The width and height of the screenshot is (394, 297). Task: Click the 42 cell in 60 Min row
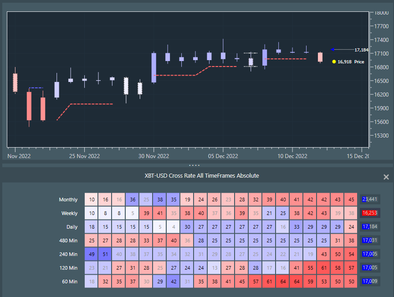tap(174, 282)
